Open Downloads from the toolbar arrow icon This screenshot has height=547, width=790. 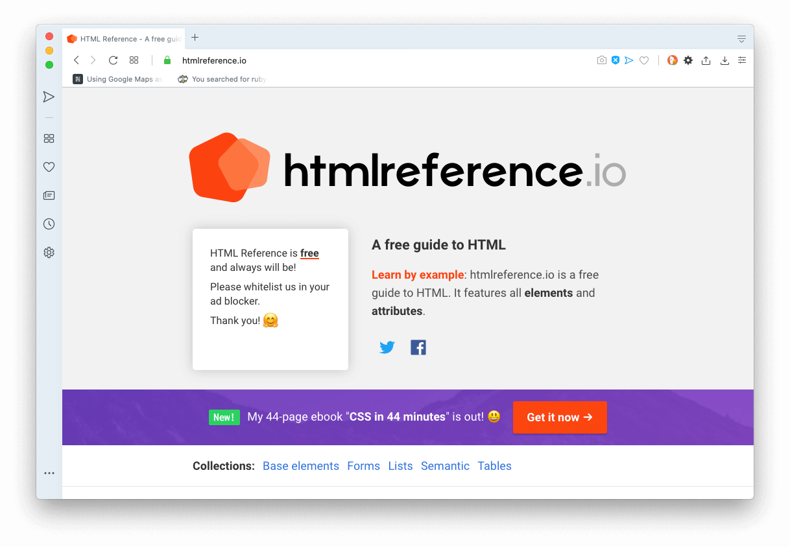(724, 60)
